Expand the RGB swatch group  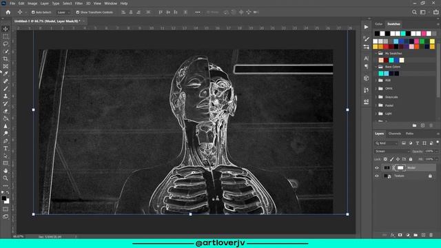point(376,81)
